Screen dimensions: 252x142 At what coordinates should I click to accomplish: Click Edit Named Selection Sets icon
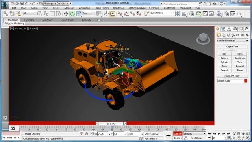coord(146,14)
